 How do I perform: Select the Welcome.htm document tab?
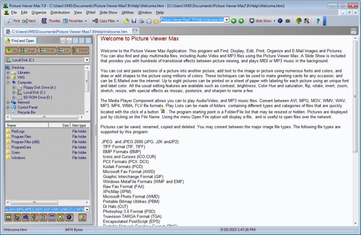tap(69, 32)
